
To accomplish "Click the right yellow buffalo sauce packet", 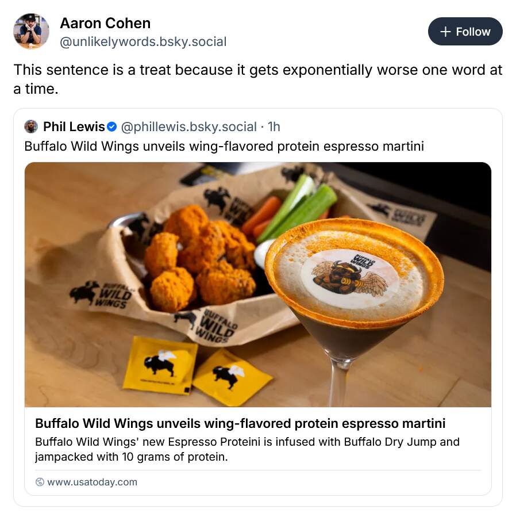I will (231, 376).
